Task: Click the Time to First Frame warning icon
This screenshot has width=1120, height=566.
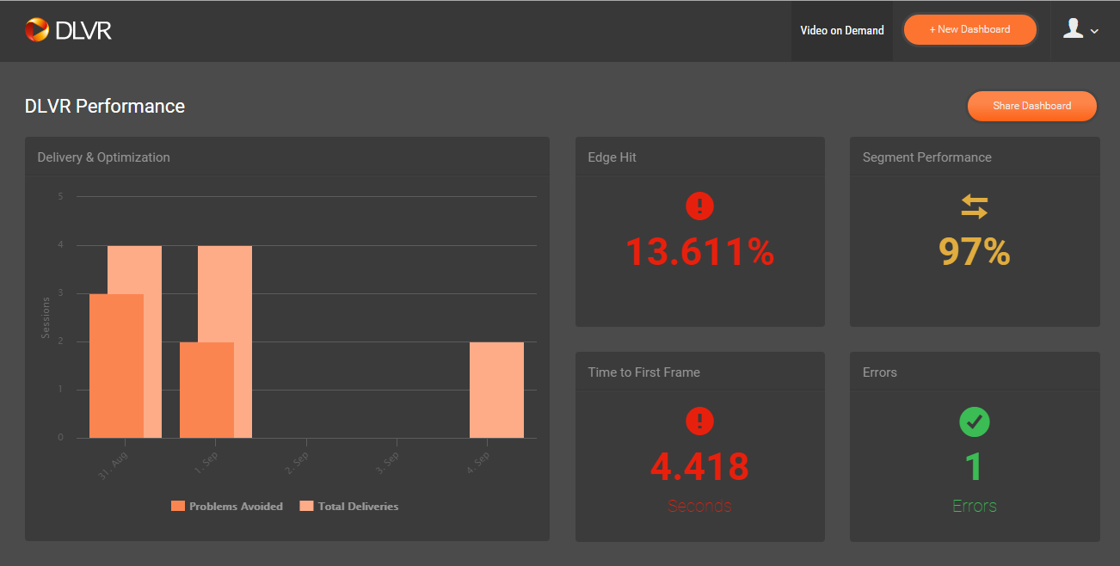Action: click(x=699, y=421)
